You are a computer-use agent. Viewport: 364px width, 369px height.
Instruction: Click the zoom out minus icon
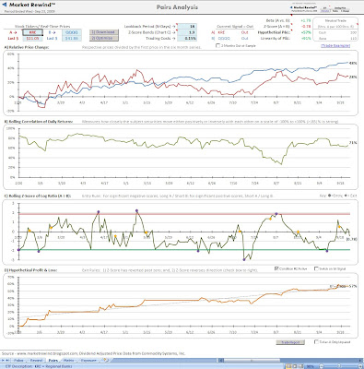tap(322, 366)
